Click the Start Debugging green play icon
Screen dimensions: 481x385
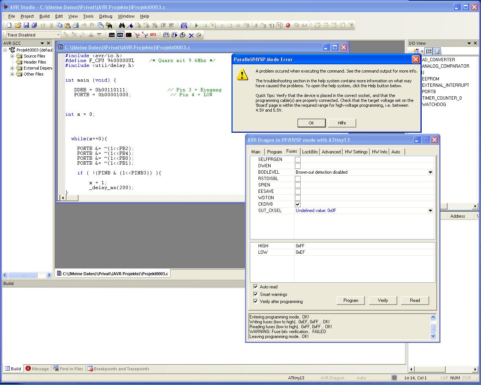coord(196,25)
